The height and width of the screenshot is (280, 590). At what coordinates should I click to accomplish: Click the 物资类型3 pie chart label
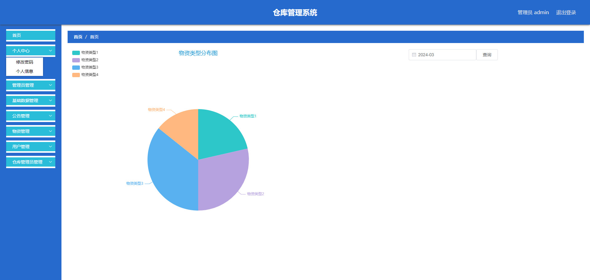click(135, 183)
